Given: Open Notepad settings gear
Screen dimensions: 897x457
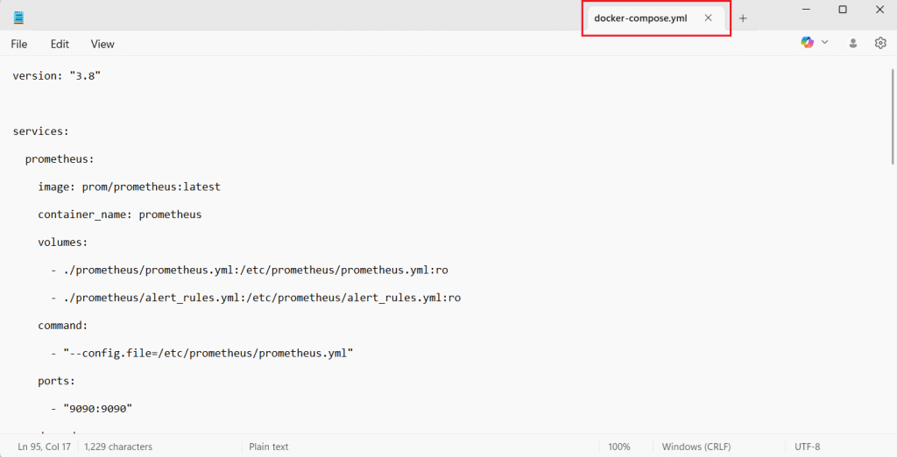Looking at the screenshot, I should click(880, 43).
